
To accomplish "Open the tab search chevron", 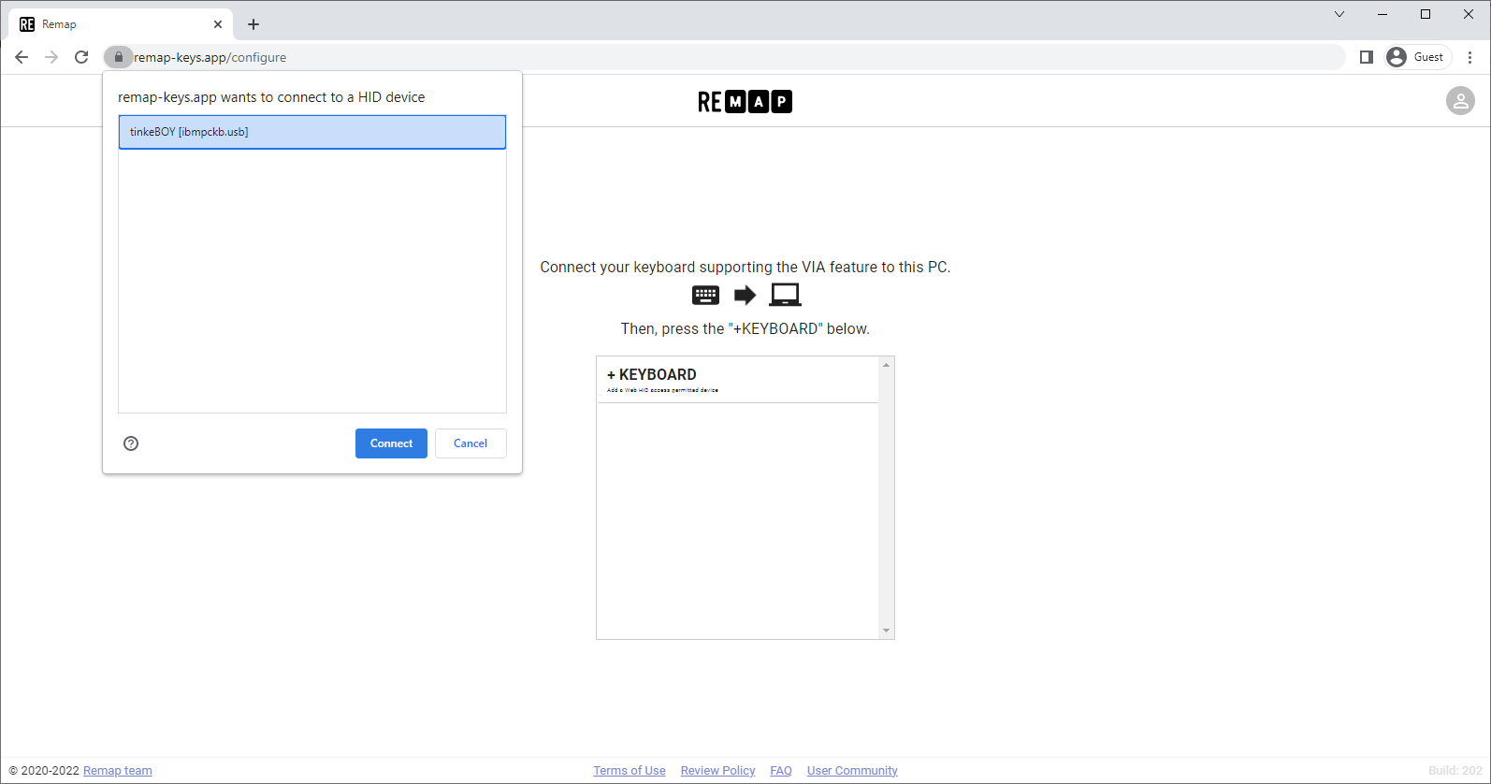I will [x=1339, y=14].
